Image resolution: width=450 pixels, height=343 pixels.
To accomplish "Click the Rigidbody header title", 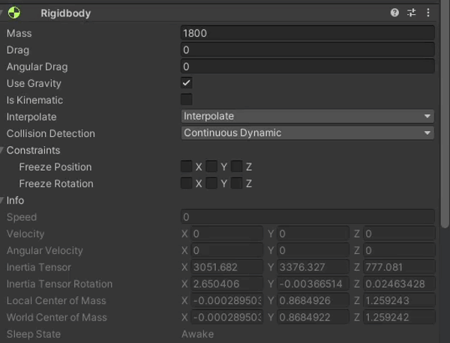I will click(66, 13).
